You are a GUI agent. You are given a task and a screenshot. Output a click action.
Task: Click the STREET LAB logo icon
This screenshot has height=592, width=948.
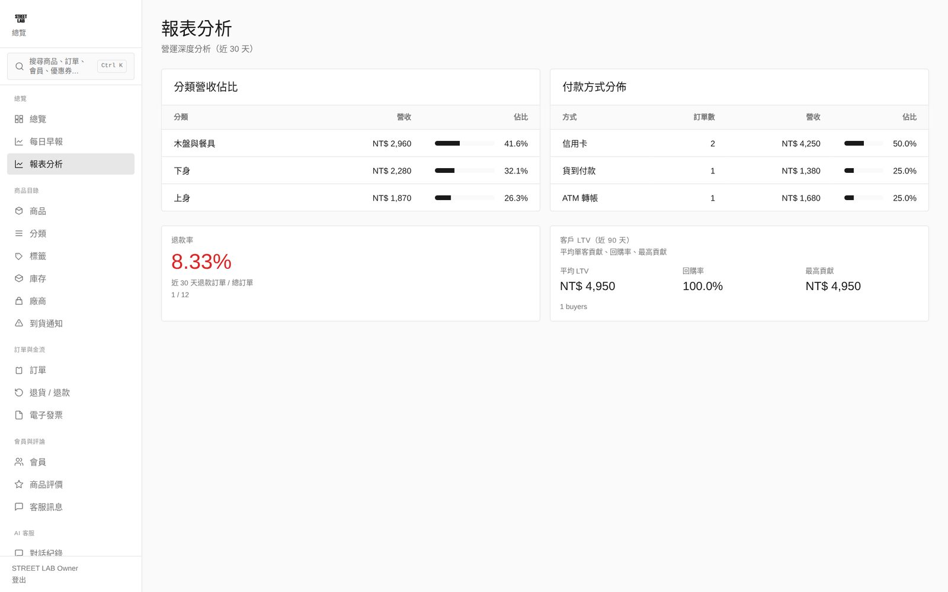[21, 18]
